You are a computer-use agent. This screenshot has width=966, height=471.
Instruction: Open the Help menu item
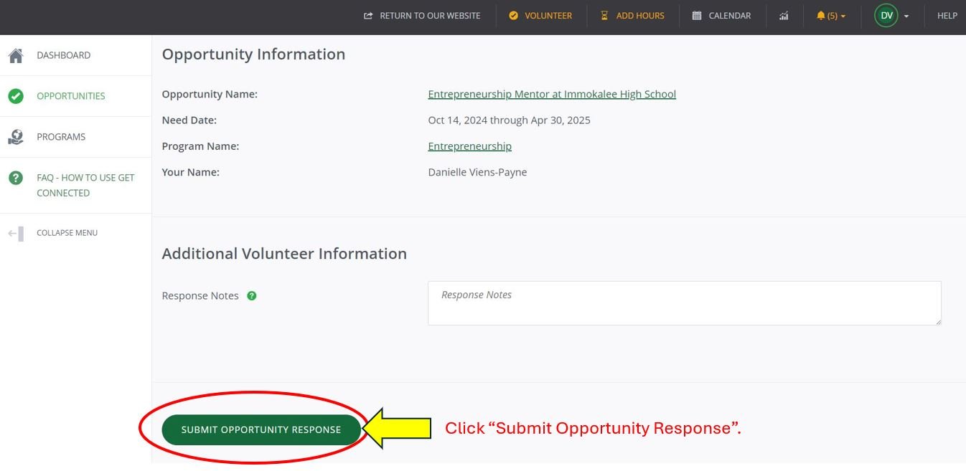click(947, 16)
